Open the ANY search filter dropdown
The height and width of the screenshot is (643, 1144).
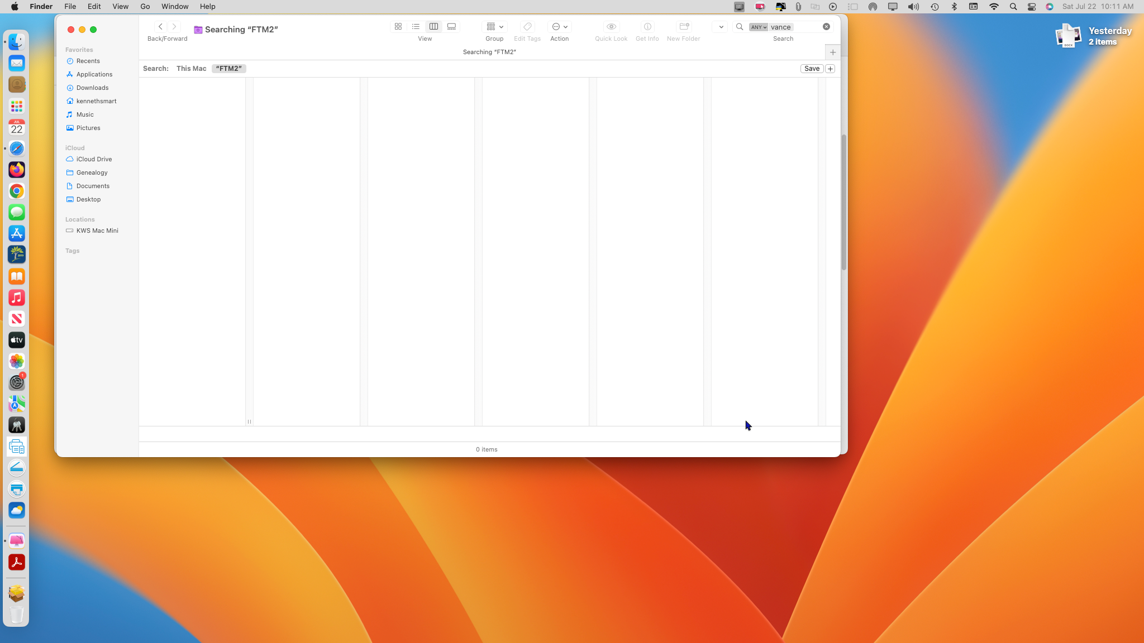(x=758, y=27)
